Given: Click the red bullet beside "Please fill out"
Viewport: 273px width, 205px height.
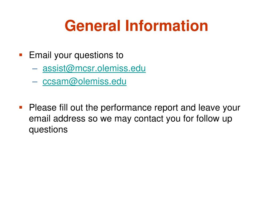Looking at the screenshot, I should pyautogui.click(x=21, y=107).
